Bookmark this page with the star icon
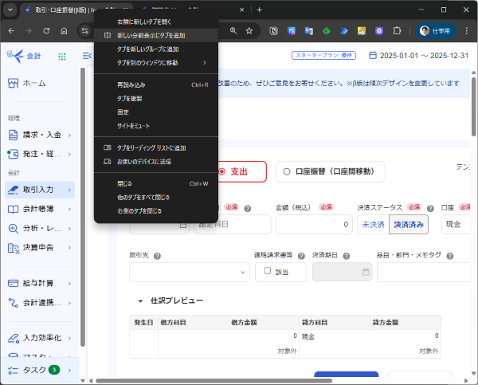The image size is (478, 385). tap(249, 30)
